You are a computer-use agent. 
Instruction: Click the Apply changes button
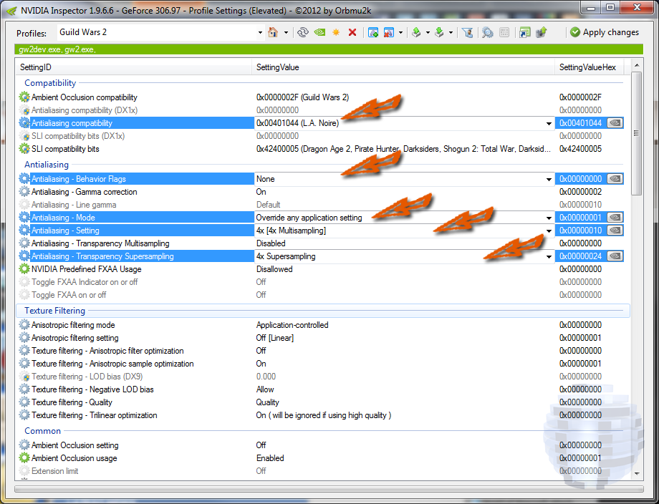point(605,32)
